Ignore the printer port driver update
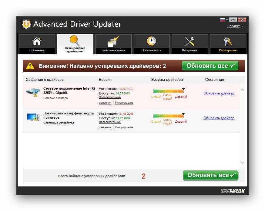 coord(124,127)
